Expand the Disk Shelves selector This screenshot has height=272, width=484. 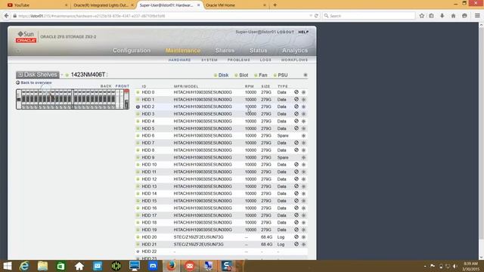tap(38, 75)
